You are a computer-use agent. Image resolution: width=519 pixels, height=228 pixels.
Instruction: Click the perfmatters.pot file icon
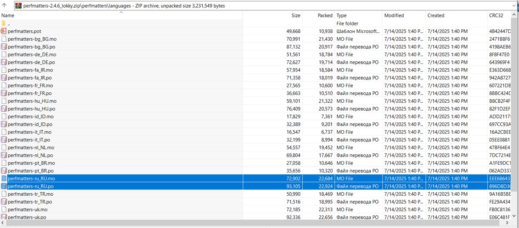tap(4, 31)
